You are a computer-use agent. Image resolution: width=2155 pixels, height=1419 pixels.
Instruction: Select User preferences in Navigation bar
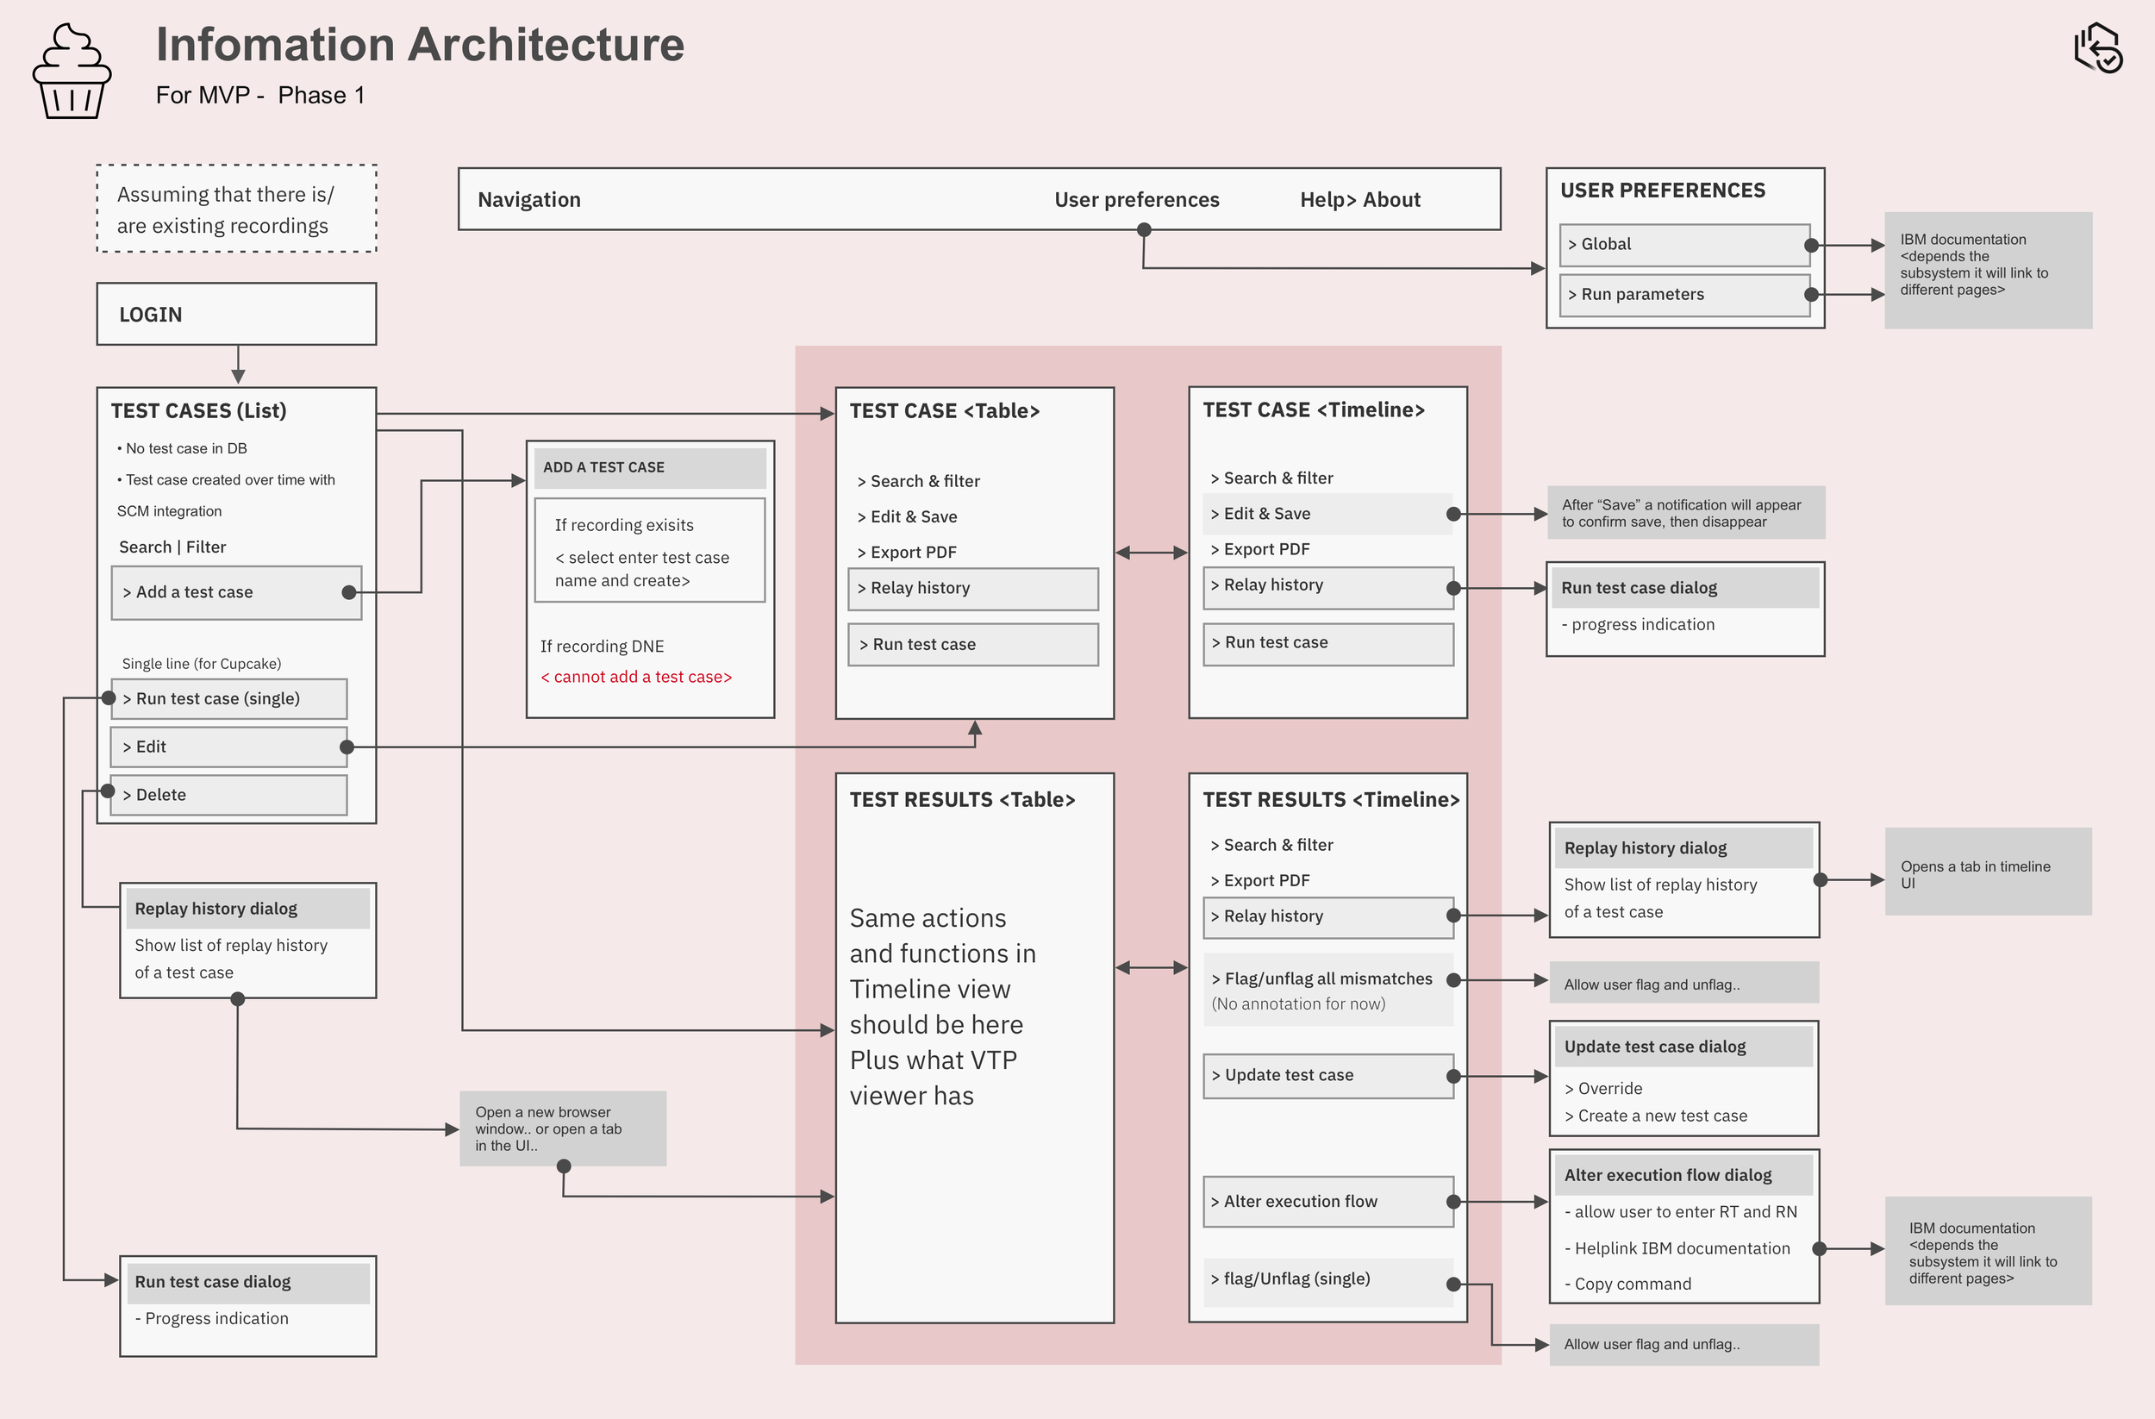click(1136, 199)
